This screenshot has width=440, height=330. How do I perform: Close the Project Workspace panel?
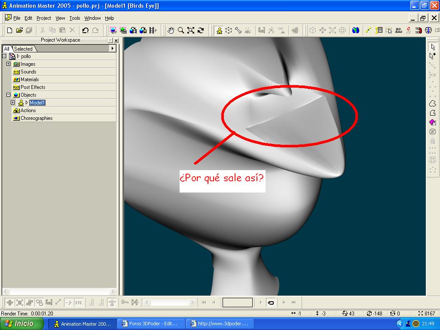116,40
